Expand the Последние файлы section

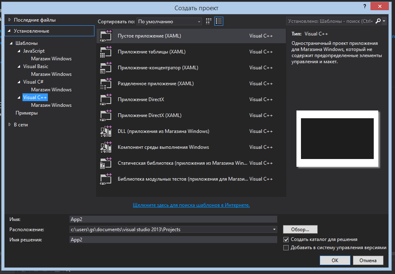[9, 20]
